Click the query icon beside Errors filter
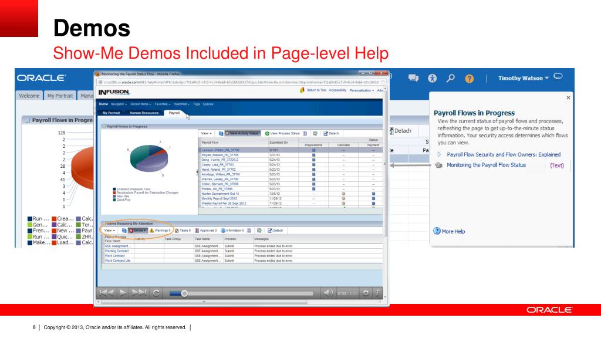Image resolution: width=601 pixels, height=338 pixels. pos(124,231)
